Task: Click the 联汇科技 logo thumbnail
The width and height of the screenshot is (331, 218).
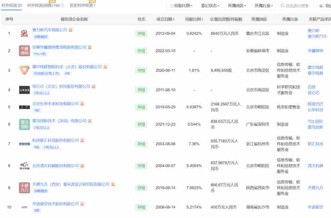Action: tap(24, 144)
